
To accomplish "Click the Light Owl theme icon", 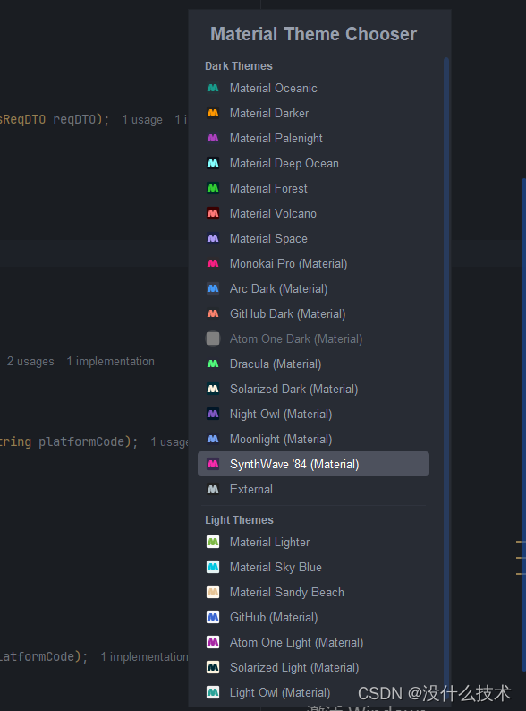I will point(213,692).
